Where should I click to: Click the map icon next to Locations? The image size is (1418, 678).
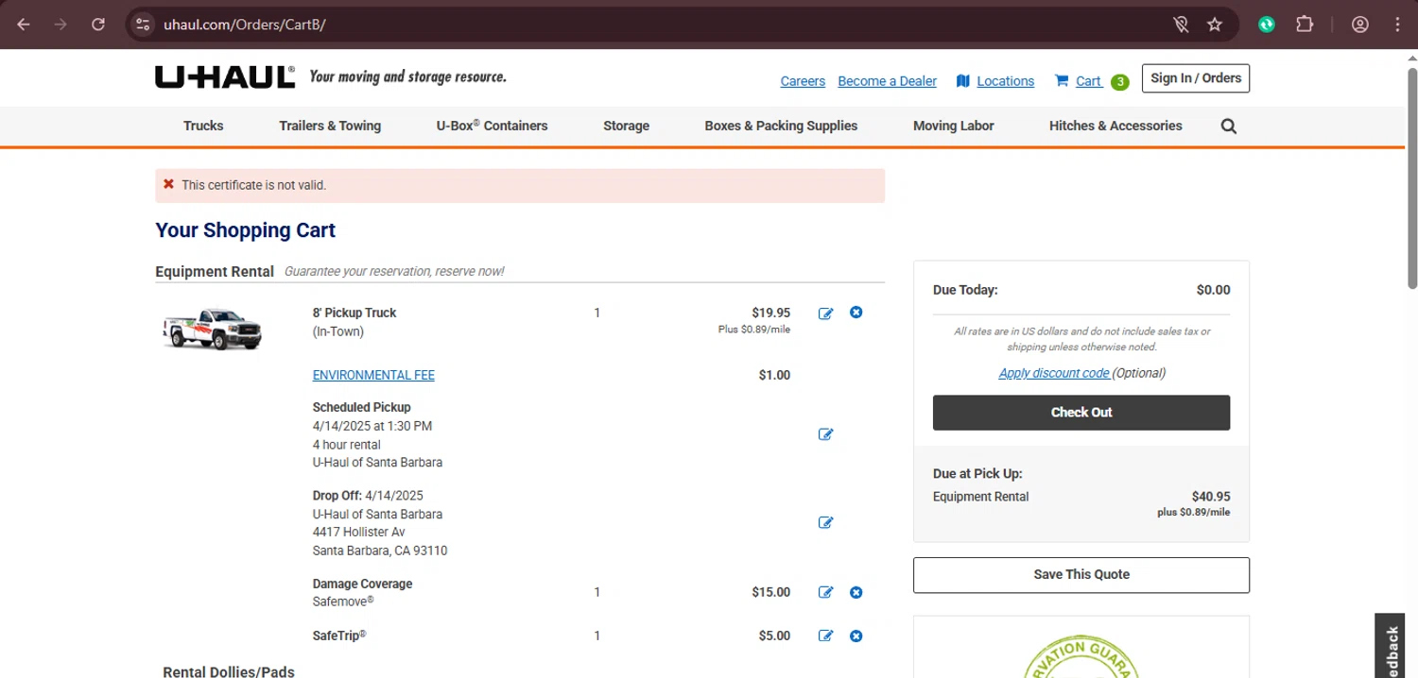(963, 81)
